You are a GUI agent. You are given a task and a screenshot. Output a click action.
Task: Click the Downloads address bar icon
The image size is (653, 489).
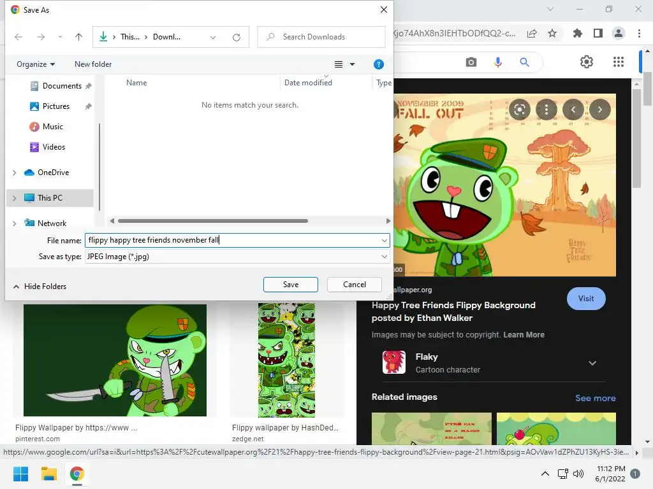[x=103, y=36]
